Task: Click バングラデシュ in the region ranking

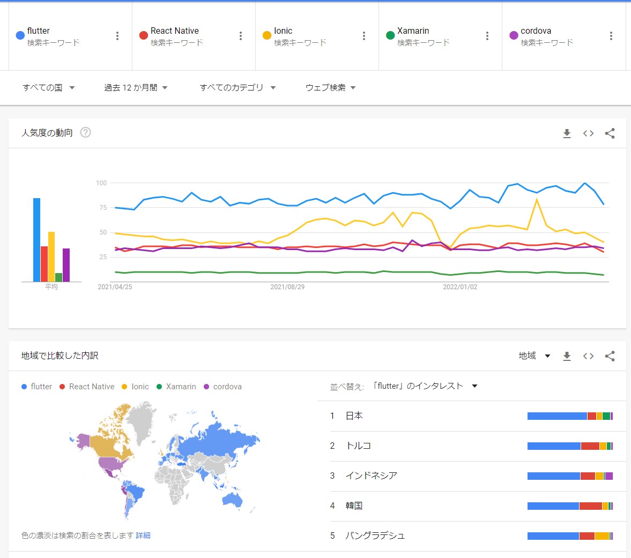Action: tap(375, 536)
